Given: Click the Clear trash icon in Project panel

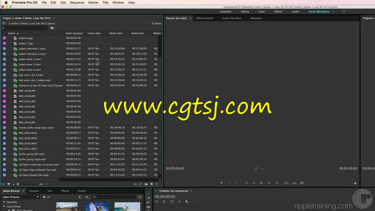Looking at the screenshot, I should tap(157, 184).
